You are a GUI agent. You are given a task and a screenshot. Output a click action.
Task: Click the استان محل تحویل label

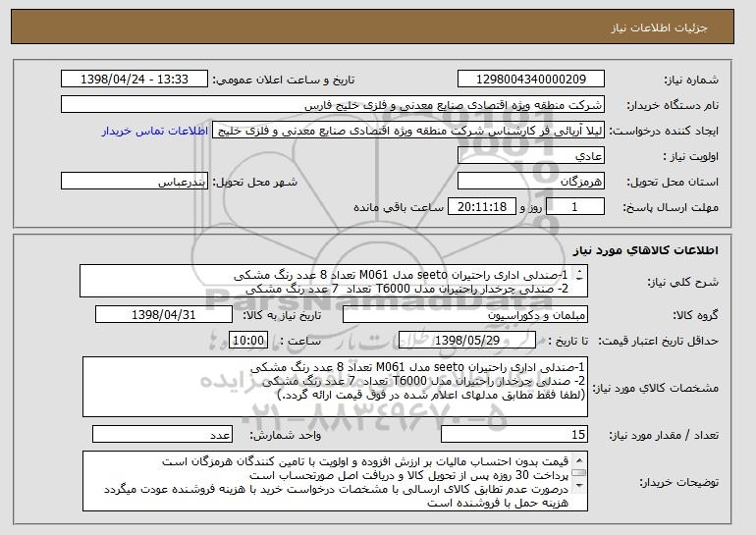[x=673, y=182]
